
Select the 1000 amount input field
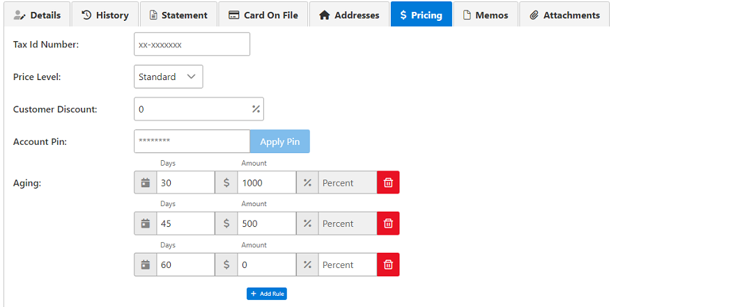point(266,183)
